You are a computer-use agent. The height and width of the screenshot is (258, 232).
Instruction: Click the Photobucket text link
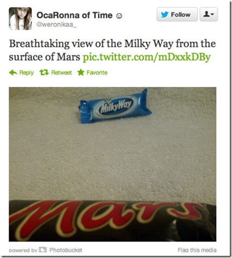coord(66,250)
